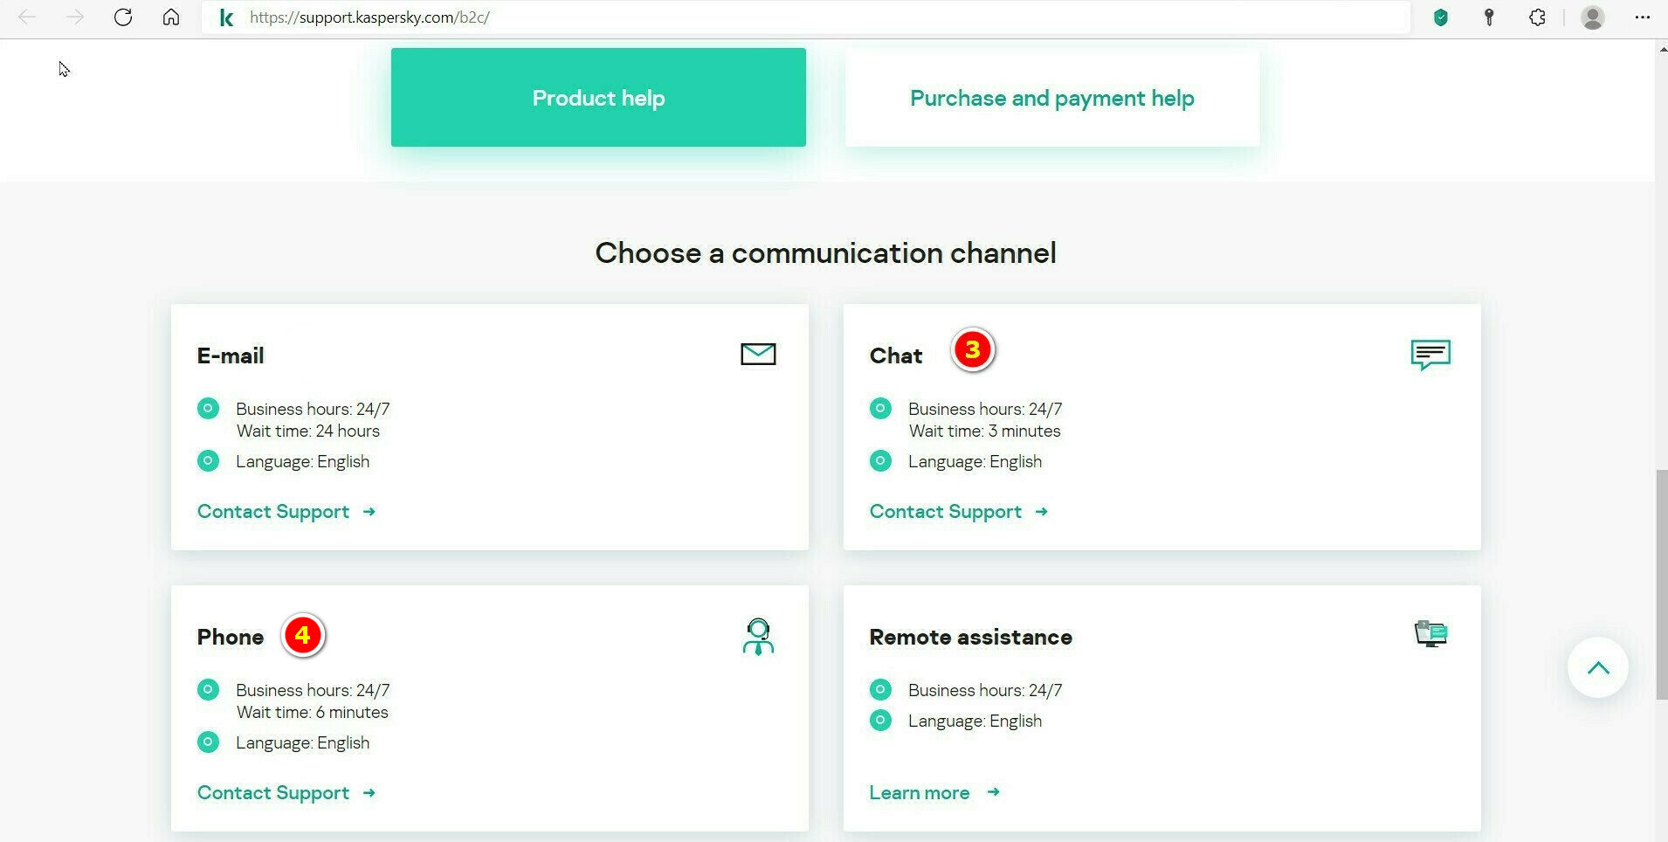This screenshot has width=1668, height=842.
Task: Switch to Purchase and payment help tab
Action: 1051,98
